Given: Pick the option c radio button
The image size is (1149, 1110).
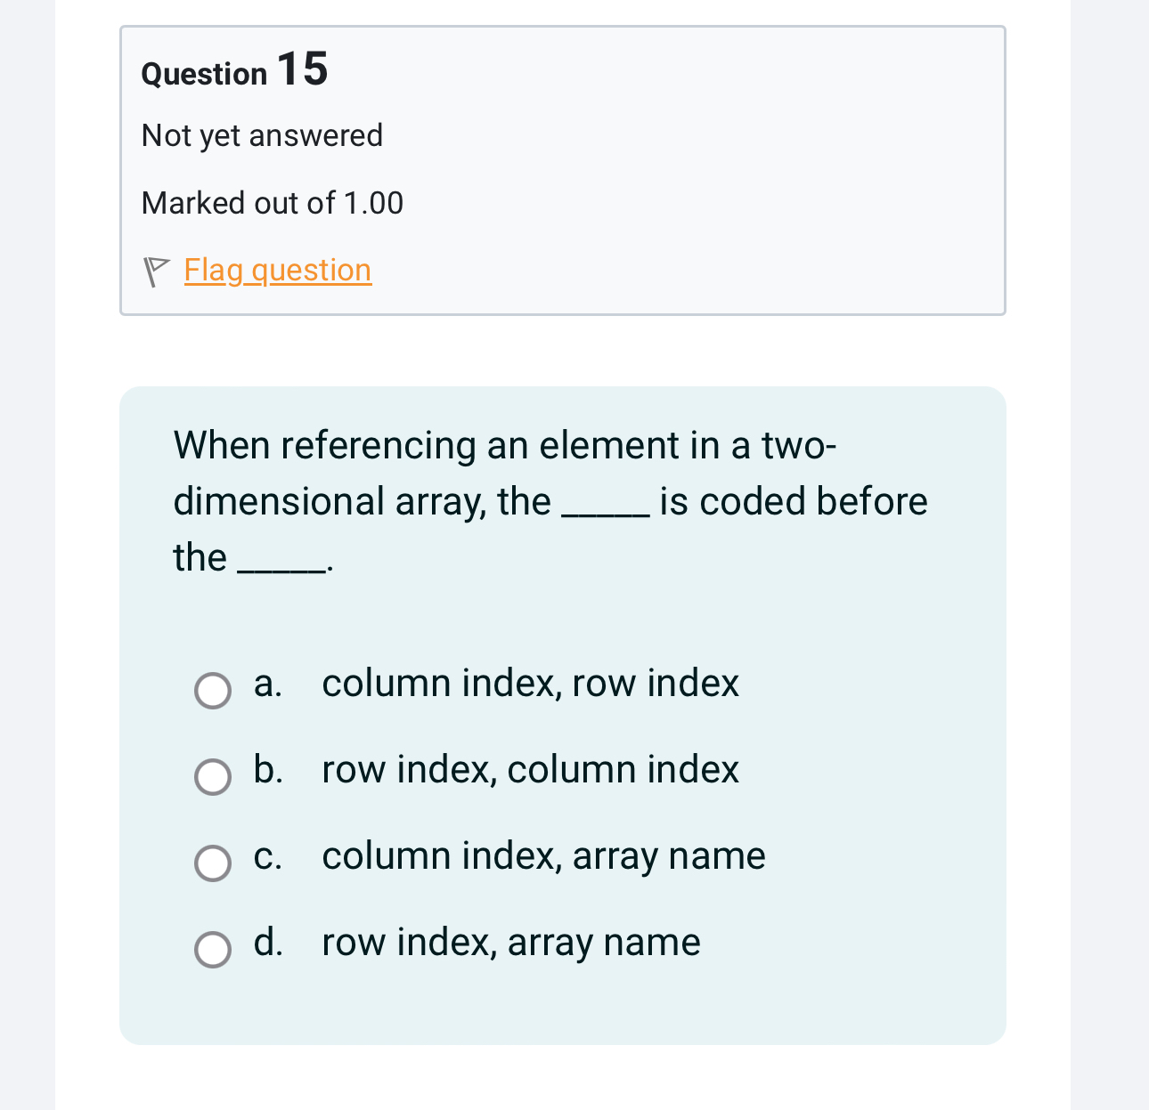Looking at the screenshot, I should [213, 863].
